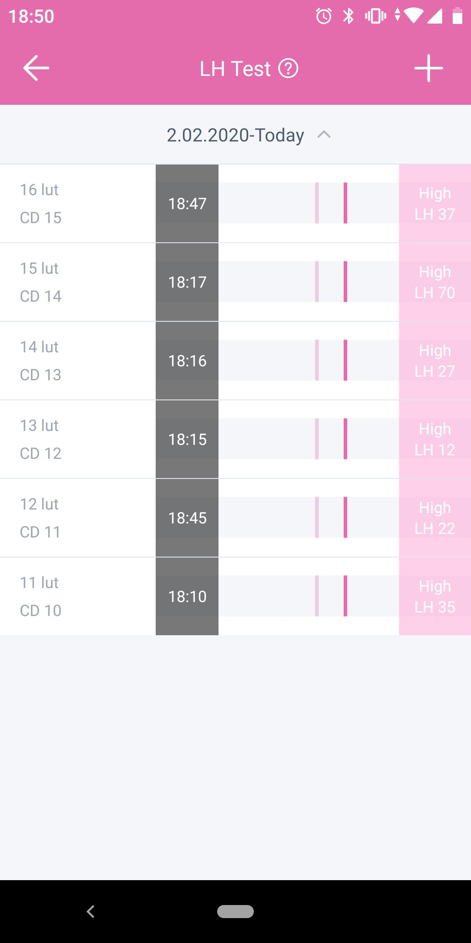Viewport: 471px width, 943px height.
Task: Open test strip image at 18:16
Action: [309, 361]
